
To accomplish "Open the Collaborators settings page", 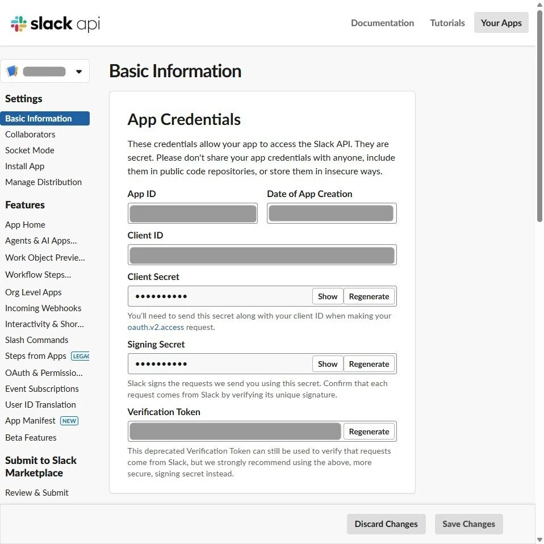I will pos(30,134).
